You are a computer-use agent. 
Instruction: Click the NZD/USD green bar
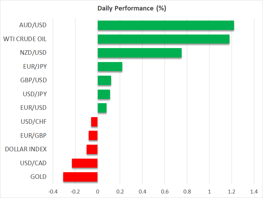[x=139, y=53]
